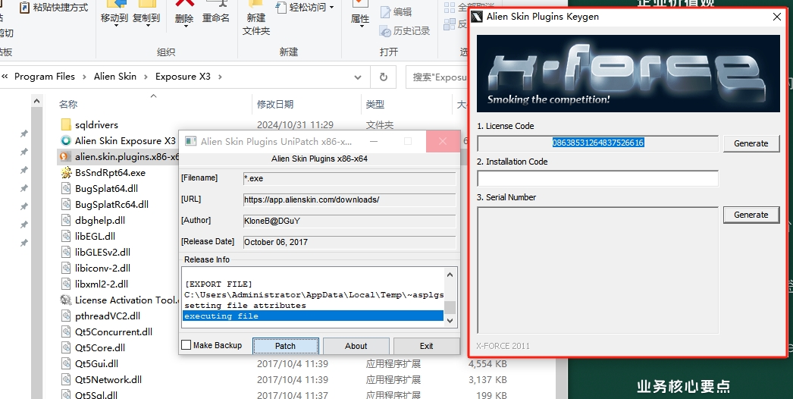Click the Installation Code input field
This screenshot has width=793, height=399.
597,179
